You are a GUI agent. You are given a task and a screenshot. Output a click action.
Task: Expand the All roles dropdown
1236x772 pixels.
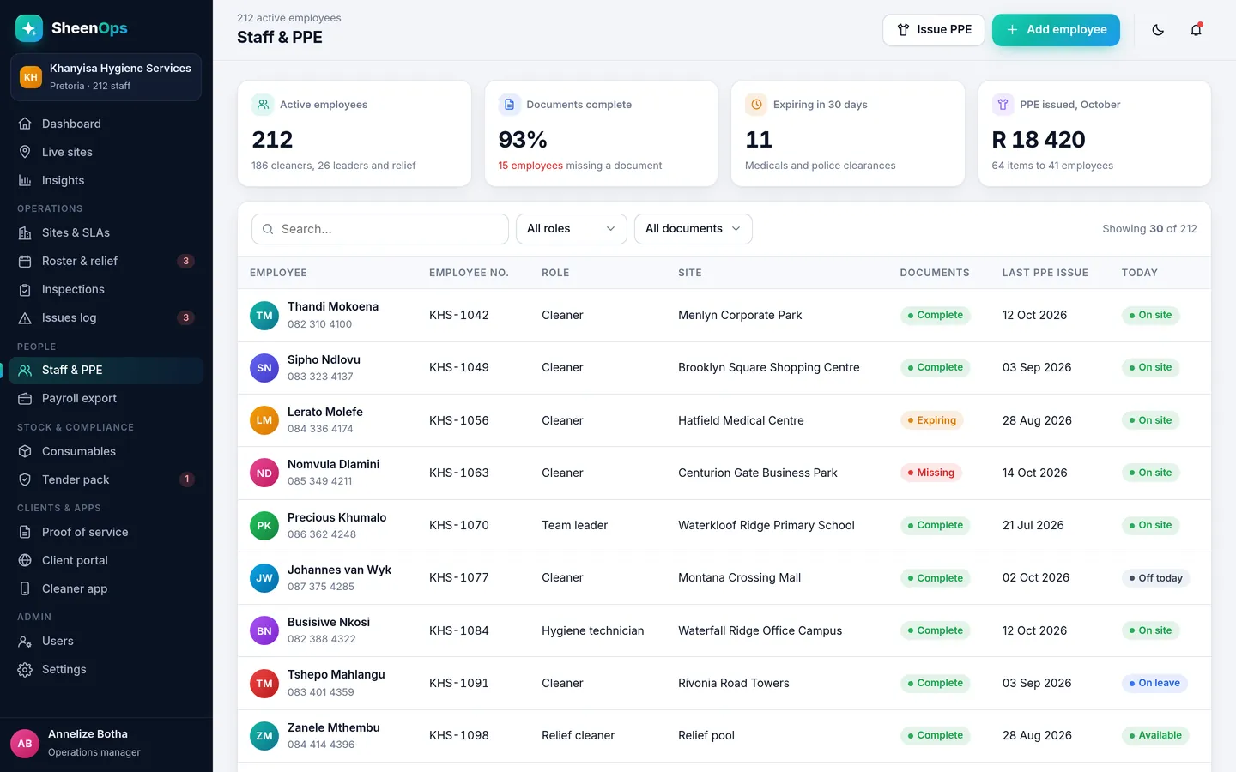click(571, 229)
